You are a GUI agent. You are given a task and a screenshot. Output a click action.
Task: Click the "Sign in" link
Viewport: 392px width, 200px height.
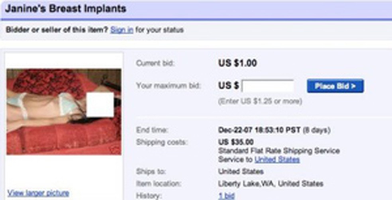pos(122,30)
